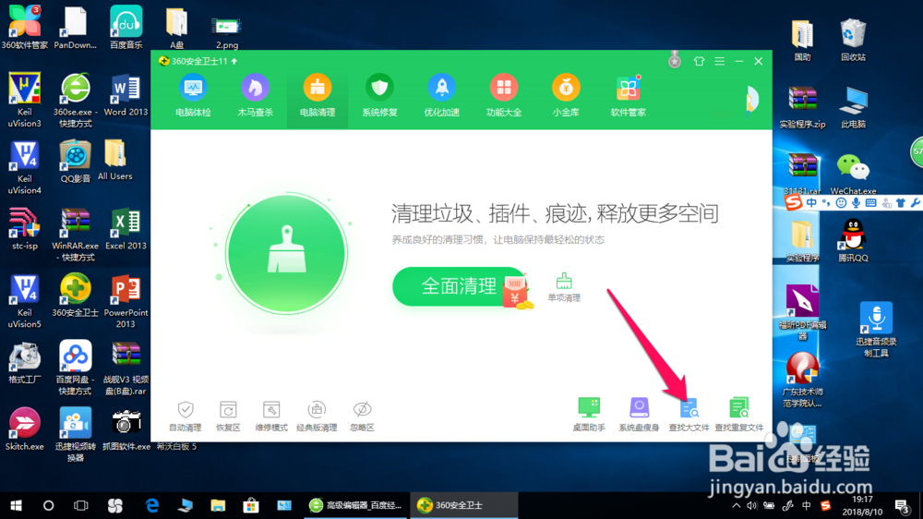Screen dimensions: 923x519
Task: Select the Excel 2013 desktop shortcut
Action: tap(126, 229)
